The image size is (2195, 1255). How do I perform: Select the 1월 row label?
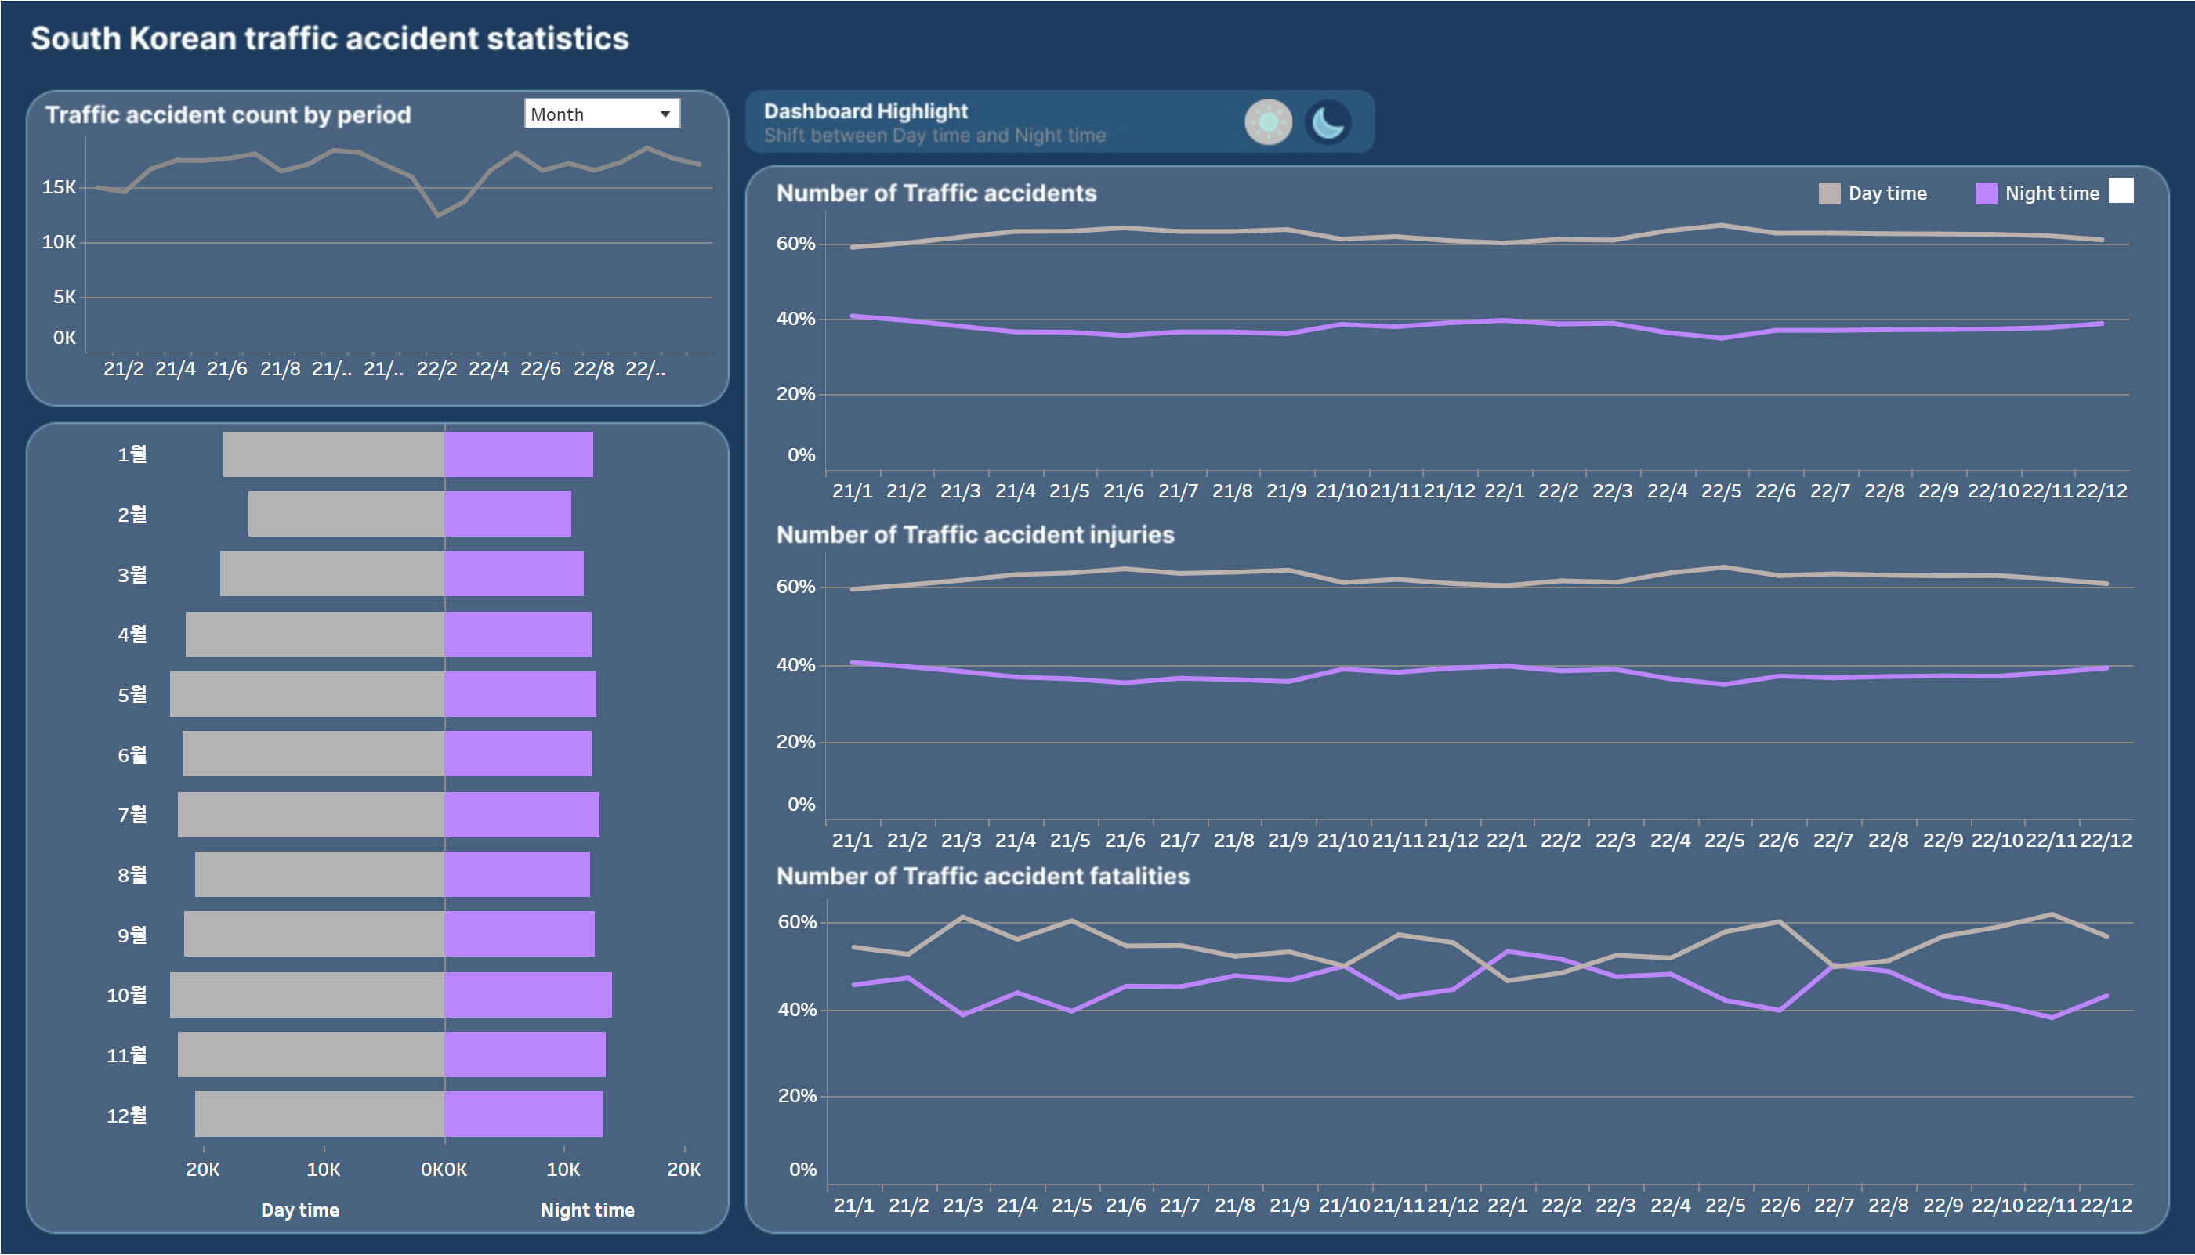coord(132,454)
